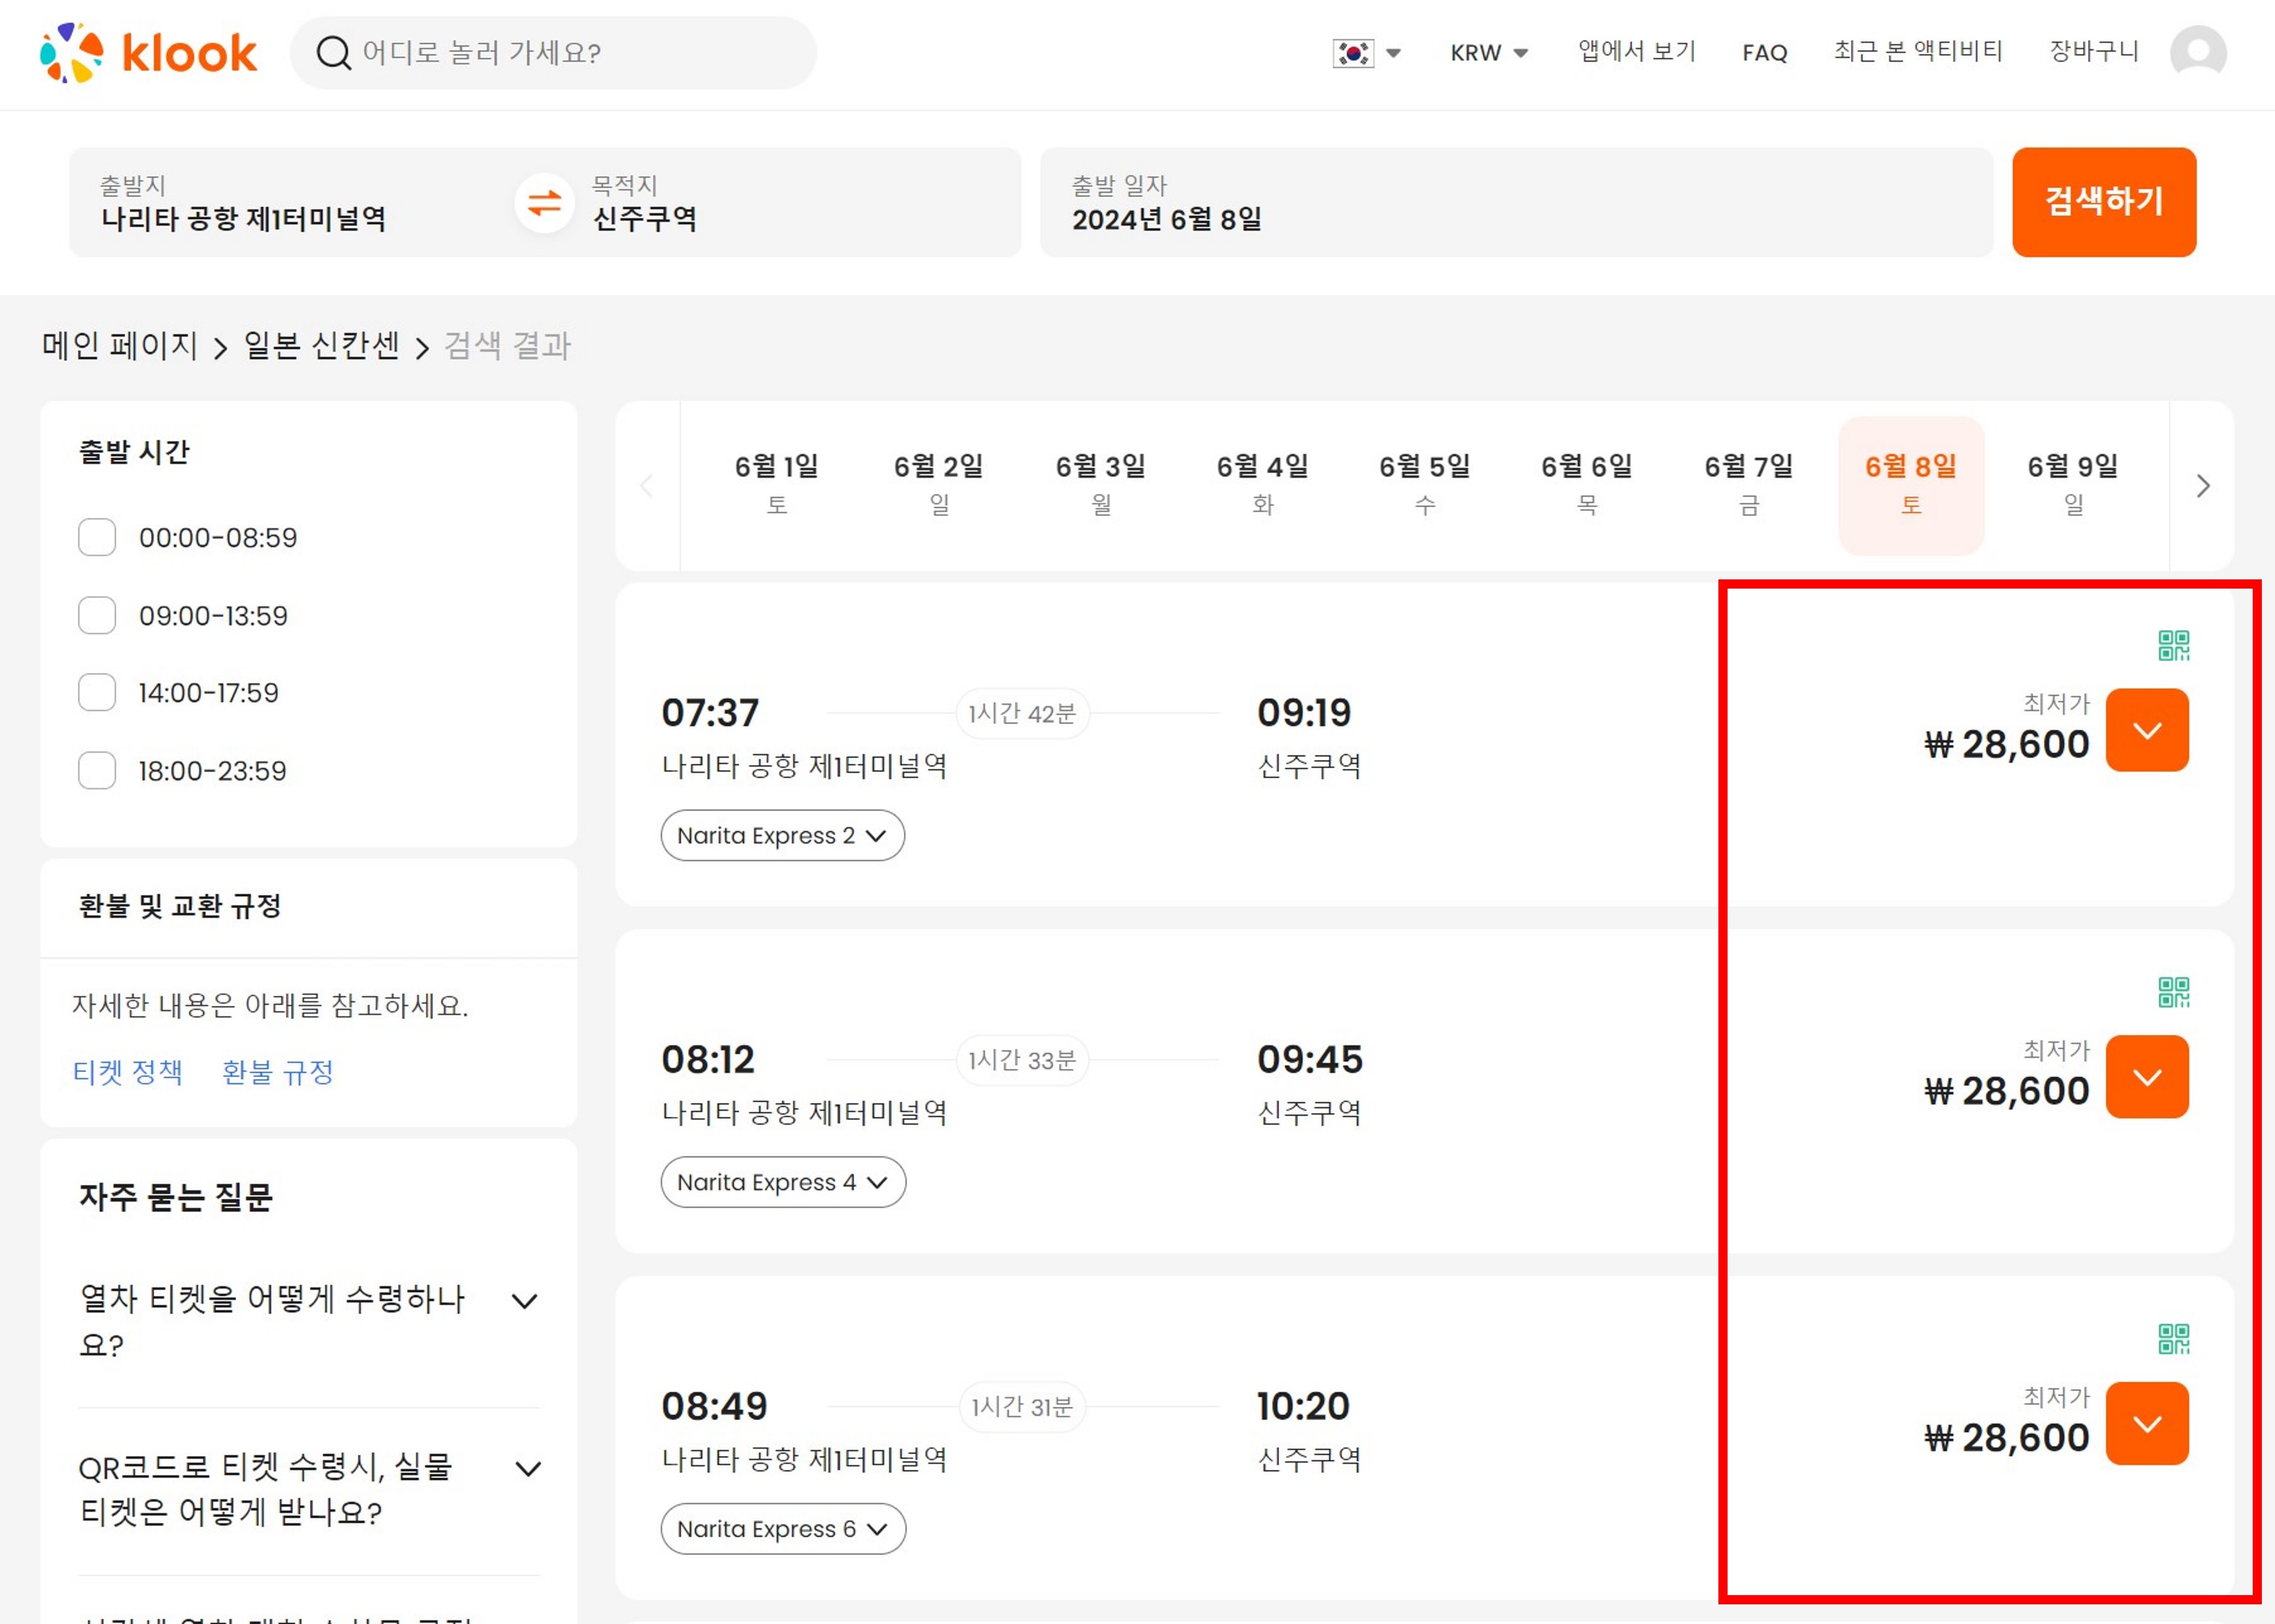Open the user profile avatar
Image resolution: width=2275 pixels, height=1624 pixels.
click(x=2197, y=52)
